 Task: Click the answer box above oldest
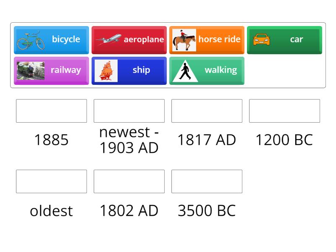coord(51,181)
